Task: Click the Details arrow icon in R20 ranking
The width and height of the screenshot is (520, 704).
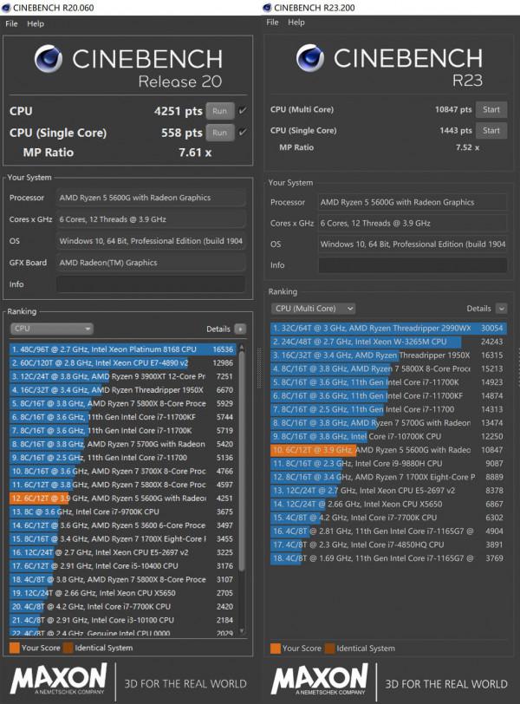Action: coord(240,329)
